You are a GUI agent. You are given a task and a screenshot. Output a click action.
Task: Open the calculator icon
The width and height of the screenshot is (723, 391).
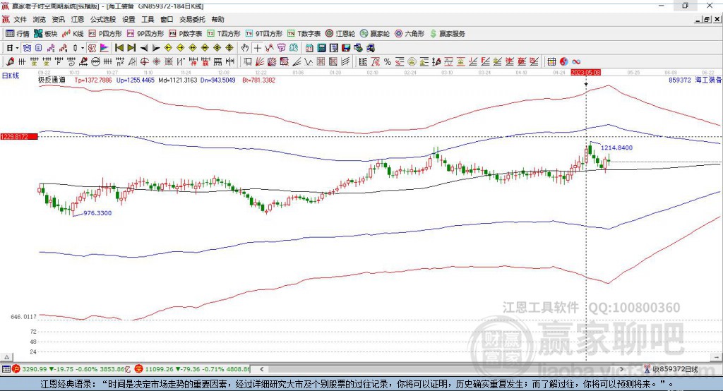tap(321, 48)
